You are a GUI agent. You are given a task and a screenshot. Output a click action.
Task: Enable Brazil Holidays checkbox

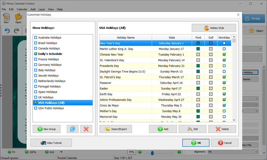click(35, 43)
